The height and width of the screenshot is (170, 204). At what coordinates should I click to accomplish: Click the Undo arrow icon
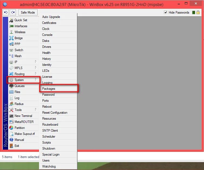[x=6, y=13]
